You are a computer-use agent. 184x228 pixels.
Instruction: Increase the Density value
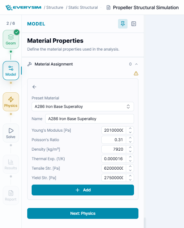point(130,148)
